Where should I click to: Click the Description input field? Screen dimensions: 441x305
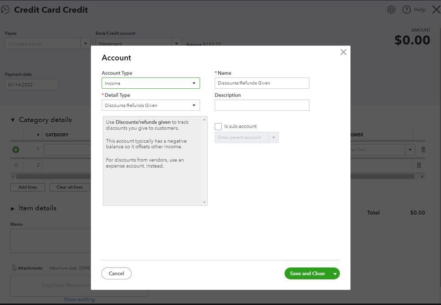[262, 105]
